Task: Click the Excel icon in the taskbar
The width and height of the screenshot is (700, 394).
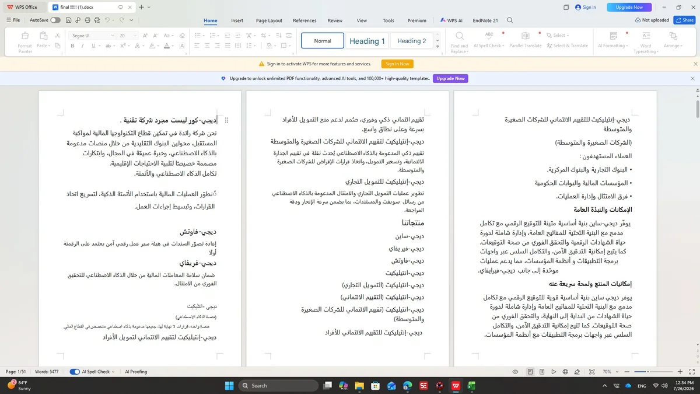Action: pos(471,385)
